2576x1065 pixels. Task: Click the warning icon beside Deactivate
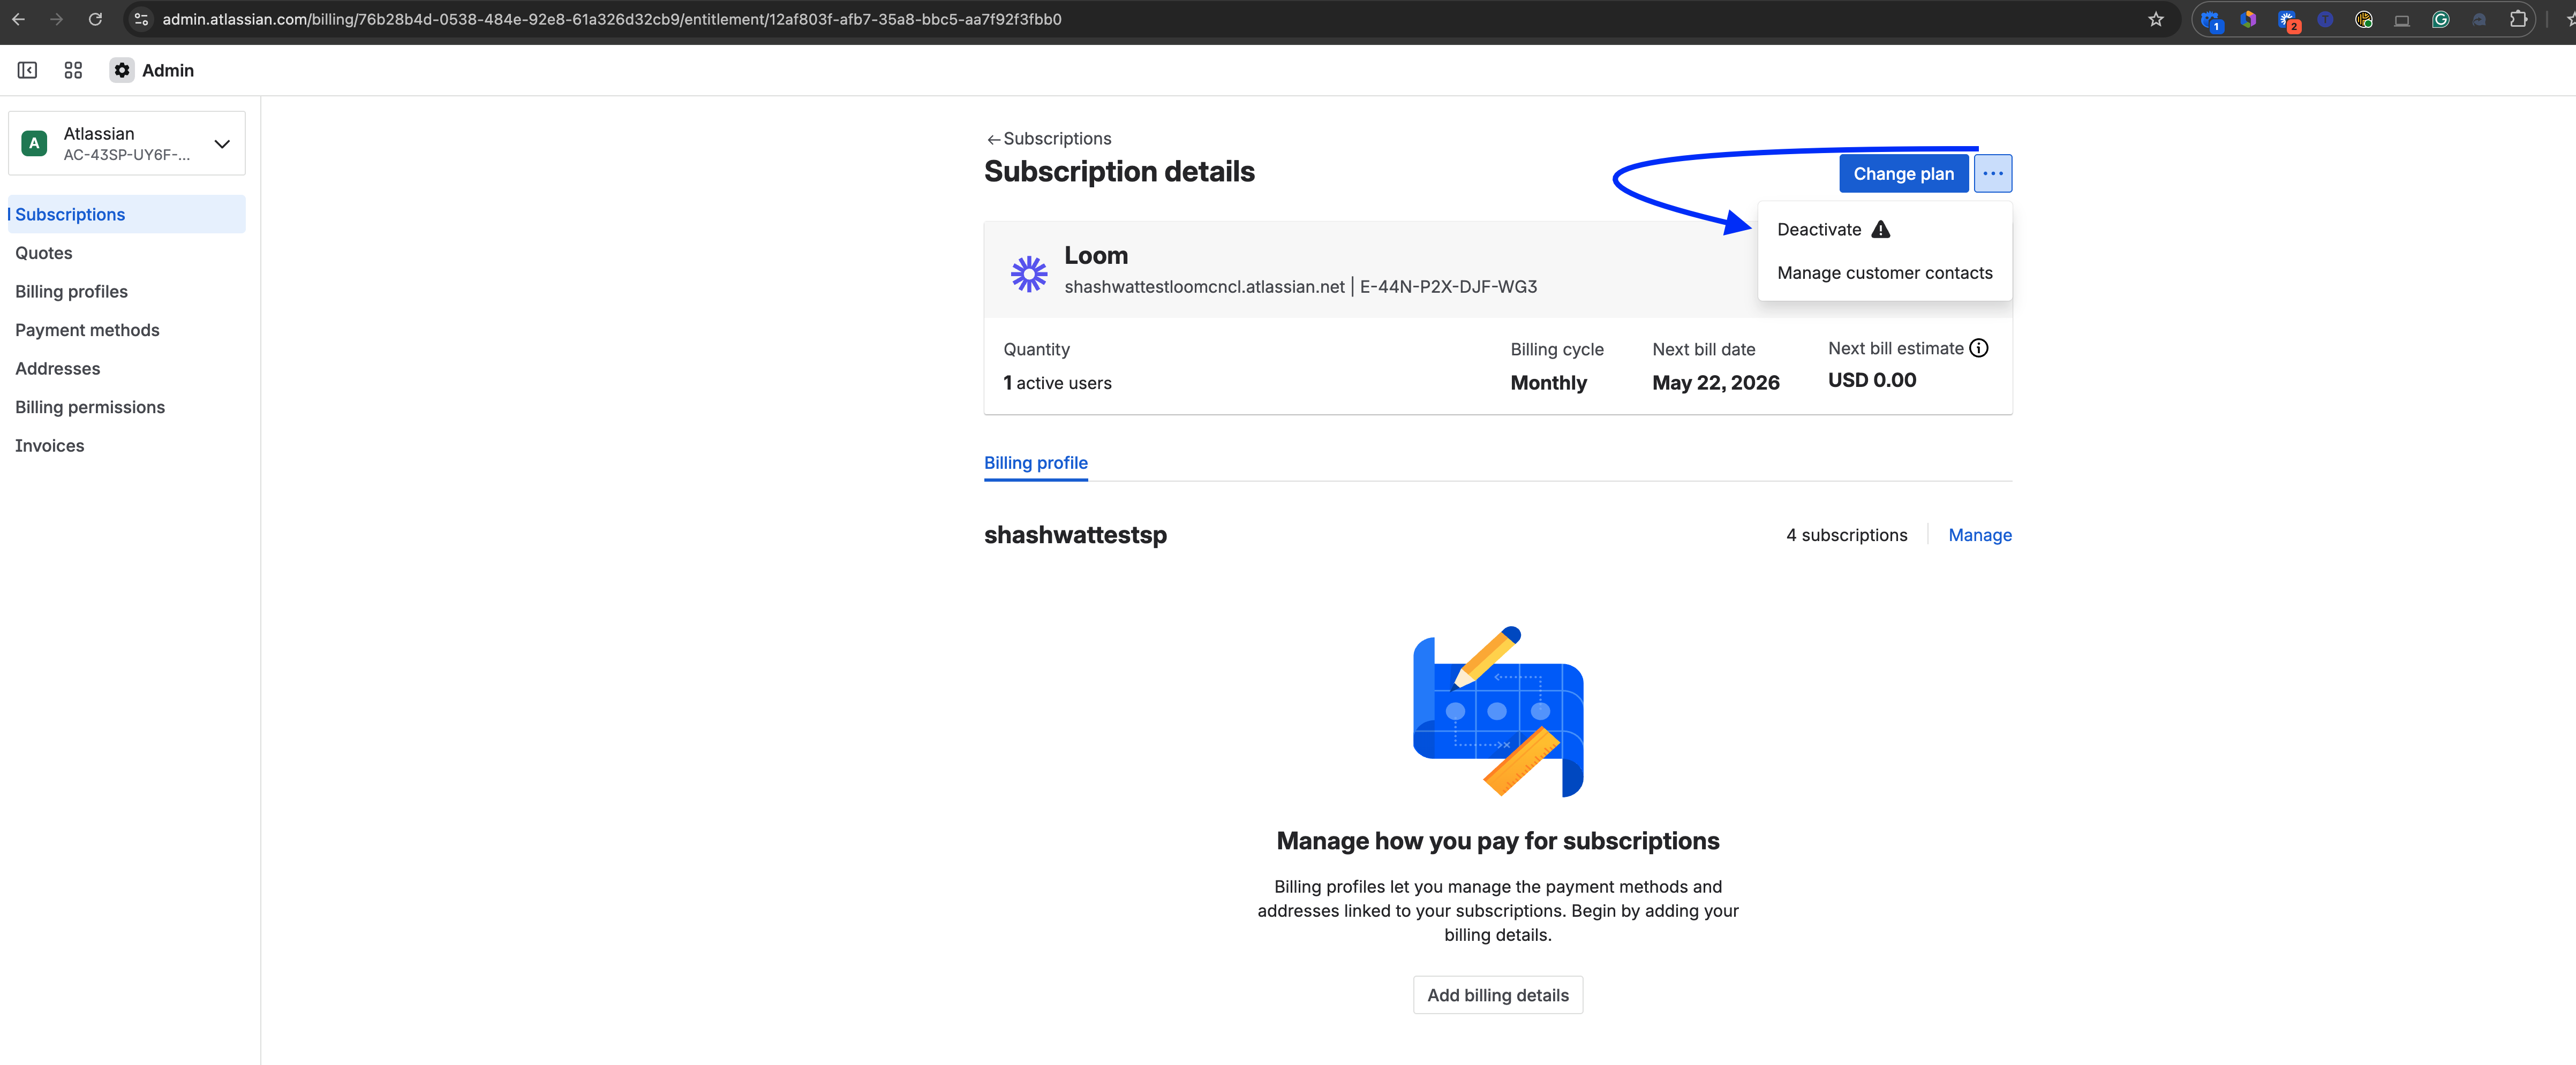pos(1881,230)
